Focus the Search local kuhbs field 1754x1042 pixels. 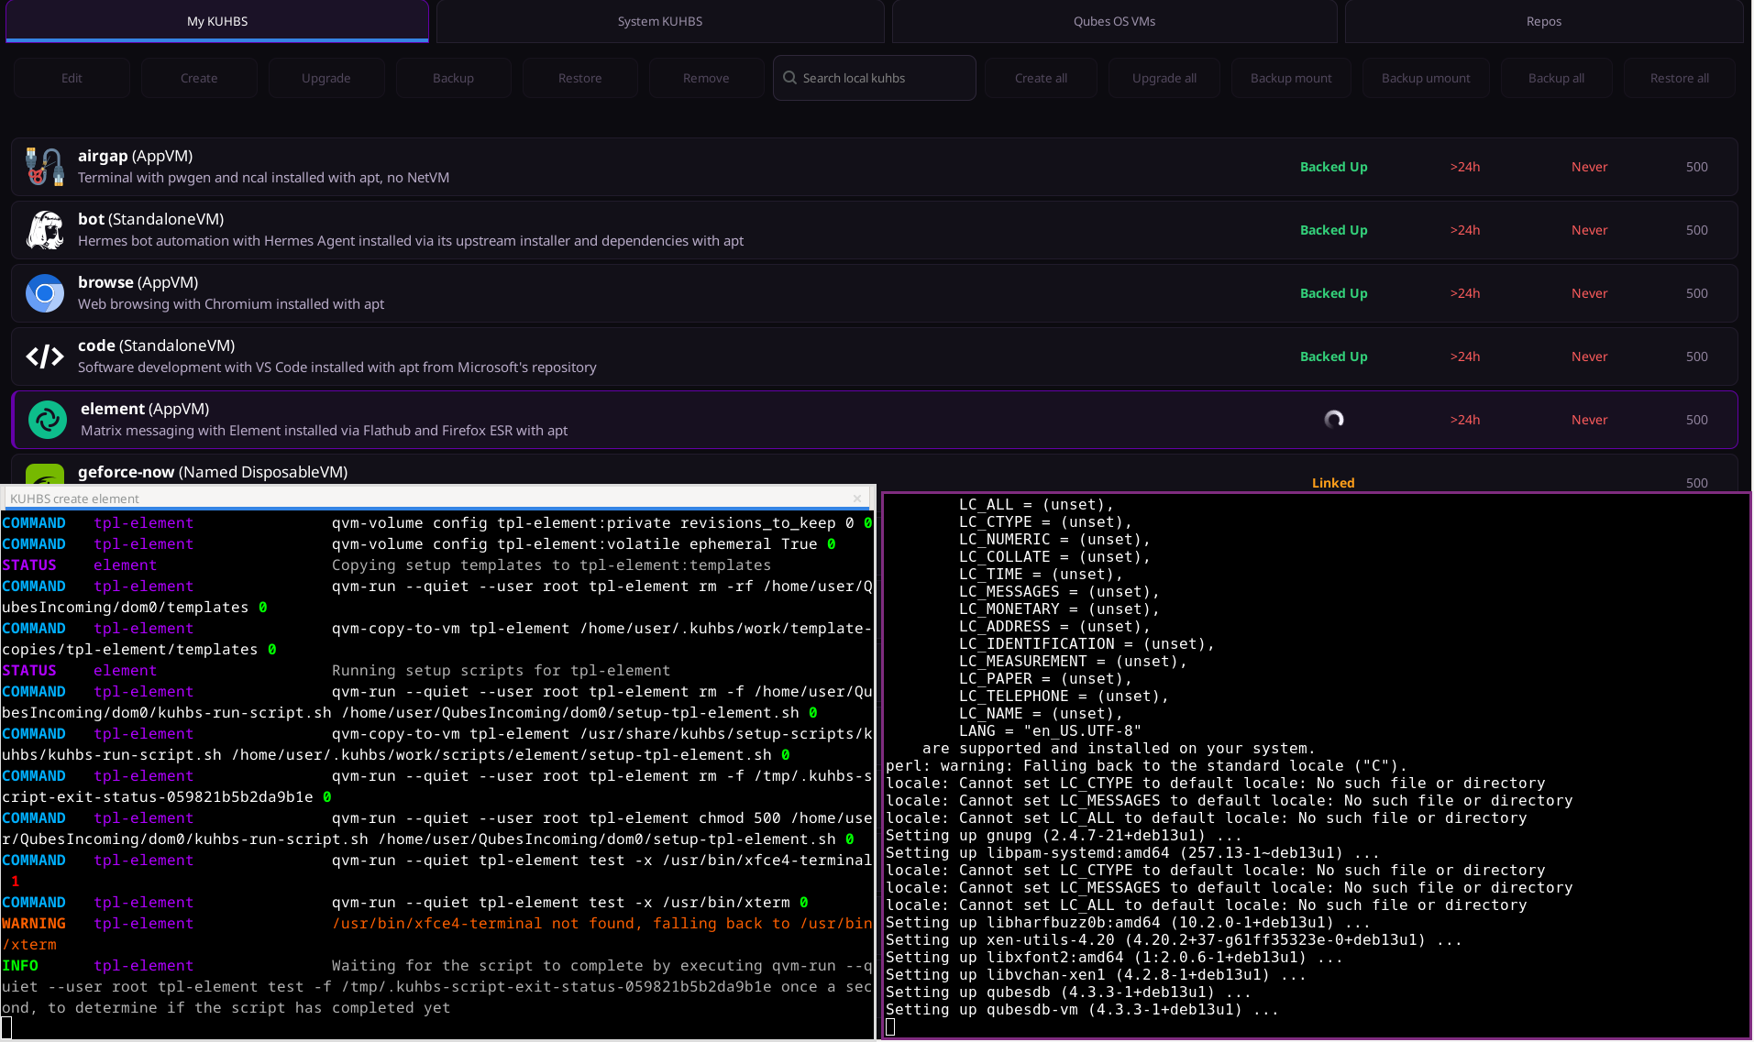875,78
